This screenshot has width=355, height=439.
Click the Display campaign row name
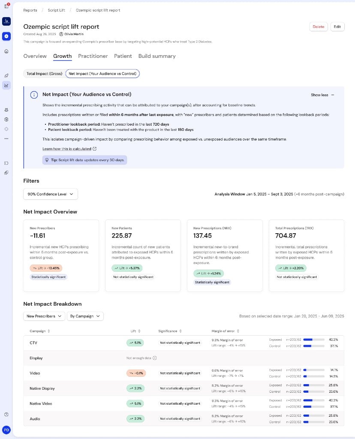[36, 358]
